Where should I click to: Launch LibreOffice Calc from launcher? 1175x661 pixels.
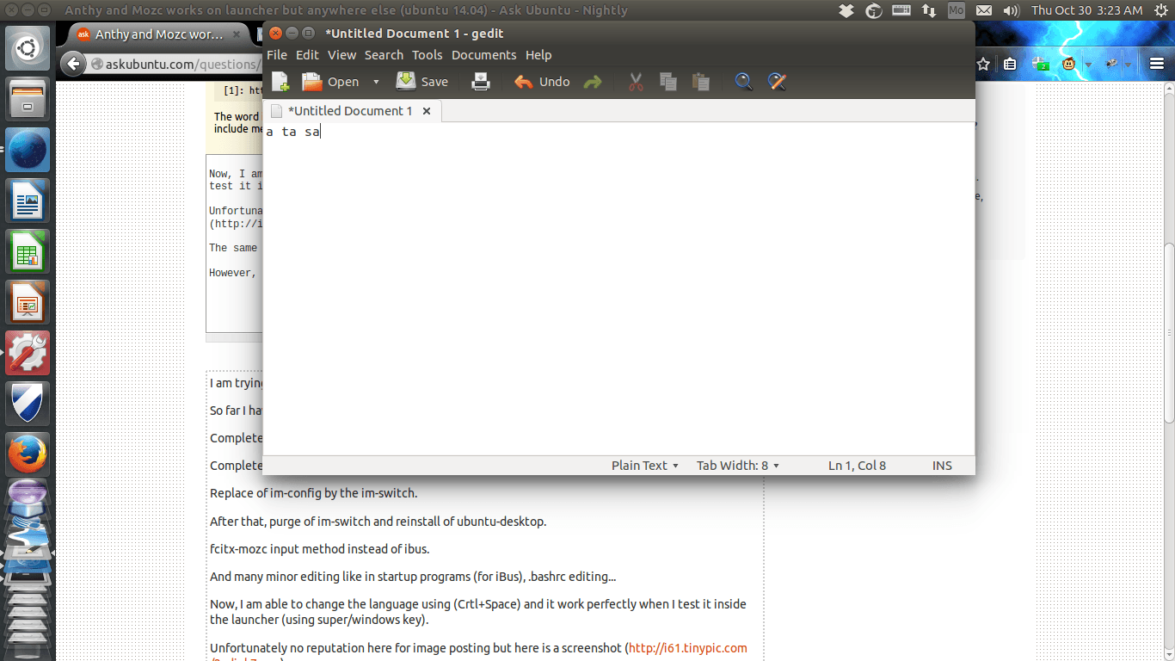tap(28, 251)
